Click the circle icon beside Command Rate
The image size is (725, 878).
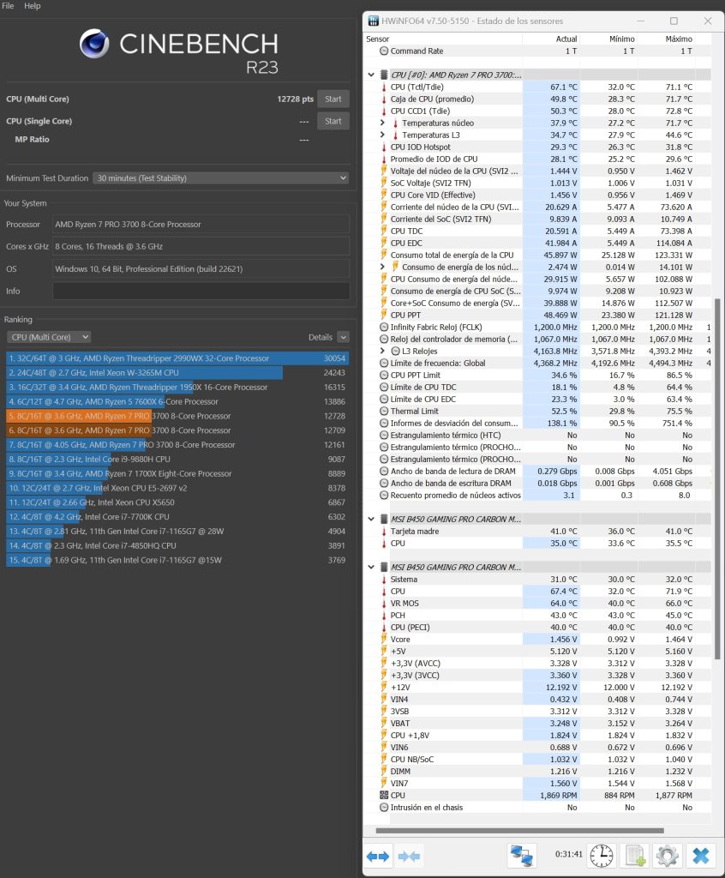pyautogui.click(x=384, y=51)
